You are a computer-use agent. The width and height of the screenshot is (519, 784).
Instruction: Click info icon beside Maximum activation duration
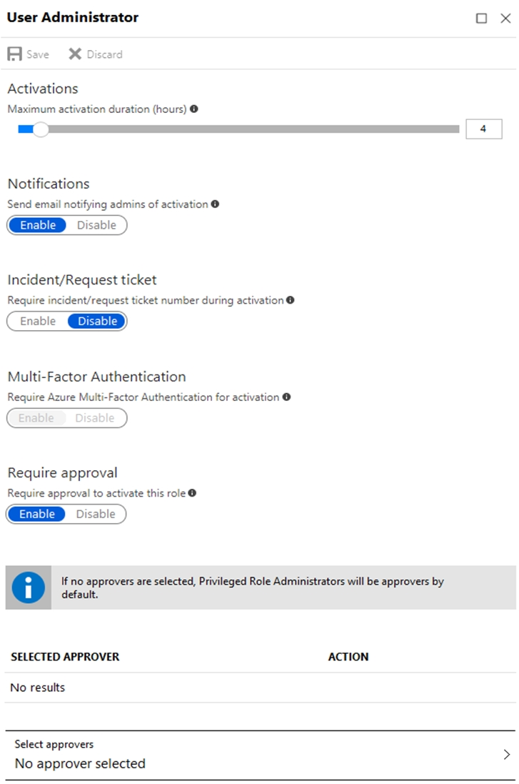[193, 109]
